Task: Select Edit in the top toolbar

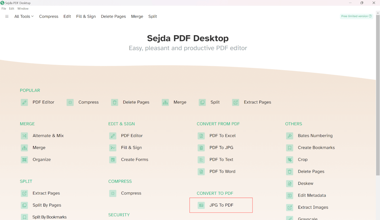Action: pos(67,16)
